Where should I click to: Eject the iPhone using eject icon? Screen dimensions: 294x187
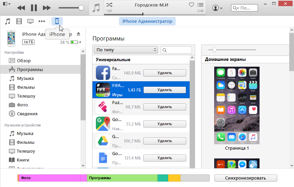point(78,34)
